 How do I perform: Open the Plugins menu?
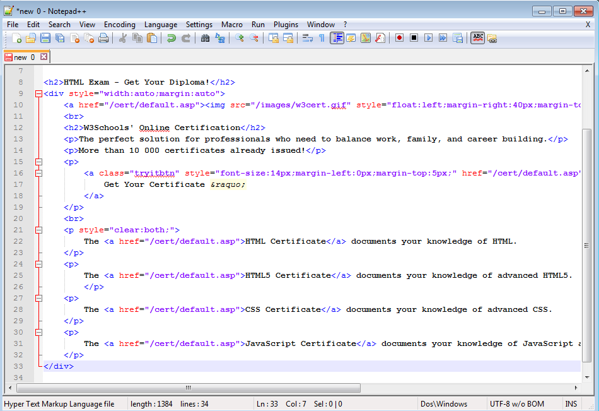pyautogui.click(x=286, y=25)
